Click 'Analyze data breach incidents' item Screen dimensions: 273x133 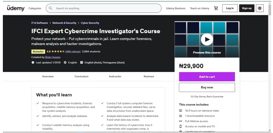132,118
